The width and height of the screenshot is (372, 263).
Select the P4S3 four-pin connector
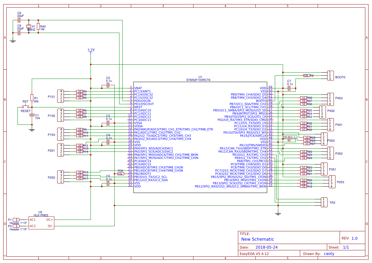pyautogui.click(x=330, y=99)
